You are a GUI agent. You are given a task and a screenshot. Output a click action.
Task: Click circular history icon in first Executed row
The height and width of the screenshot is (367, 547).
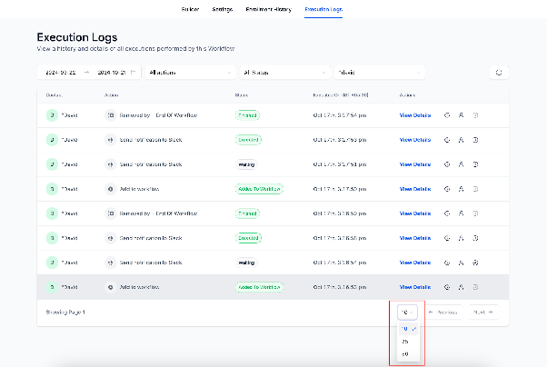click(447, 140)
